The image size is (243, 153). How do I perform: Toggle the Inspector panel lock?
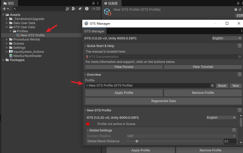coord(238,3)
